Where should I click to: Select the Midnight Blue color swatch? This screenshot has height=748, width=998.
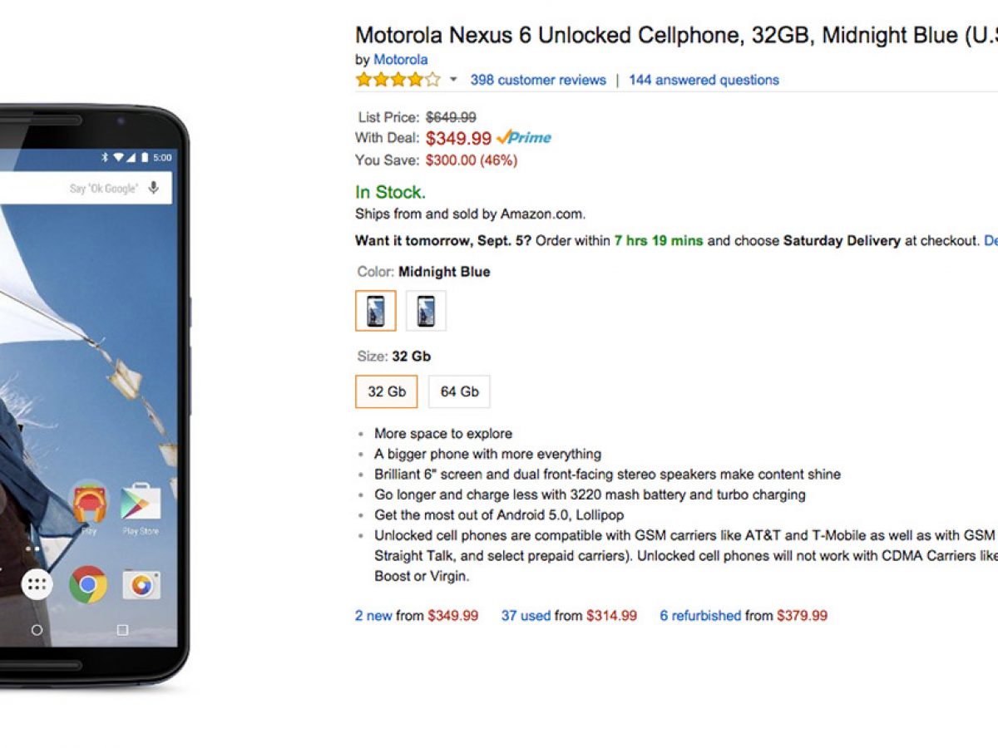coord(375,311)
